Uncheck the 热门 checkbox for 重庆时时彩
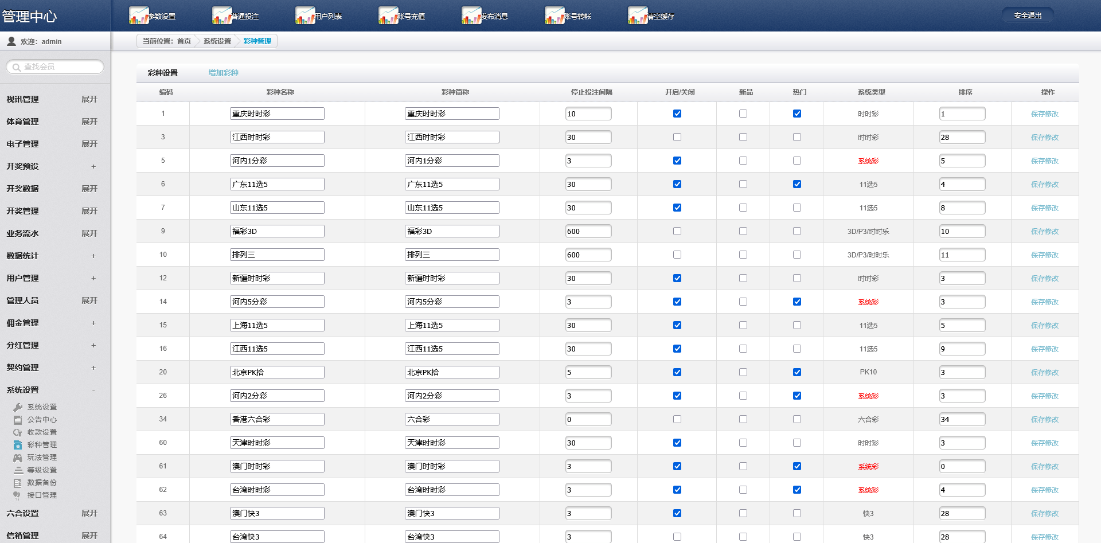This screenshot has width=1101, height=543. click(x=797, y=114)
